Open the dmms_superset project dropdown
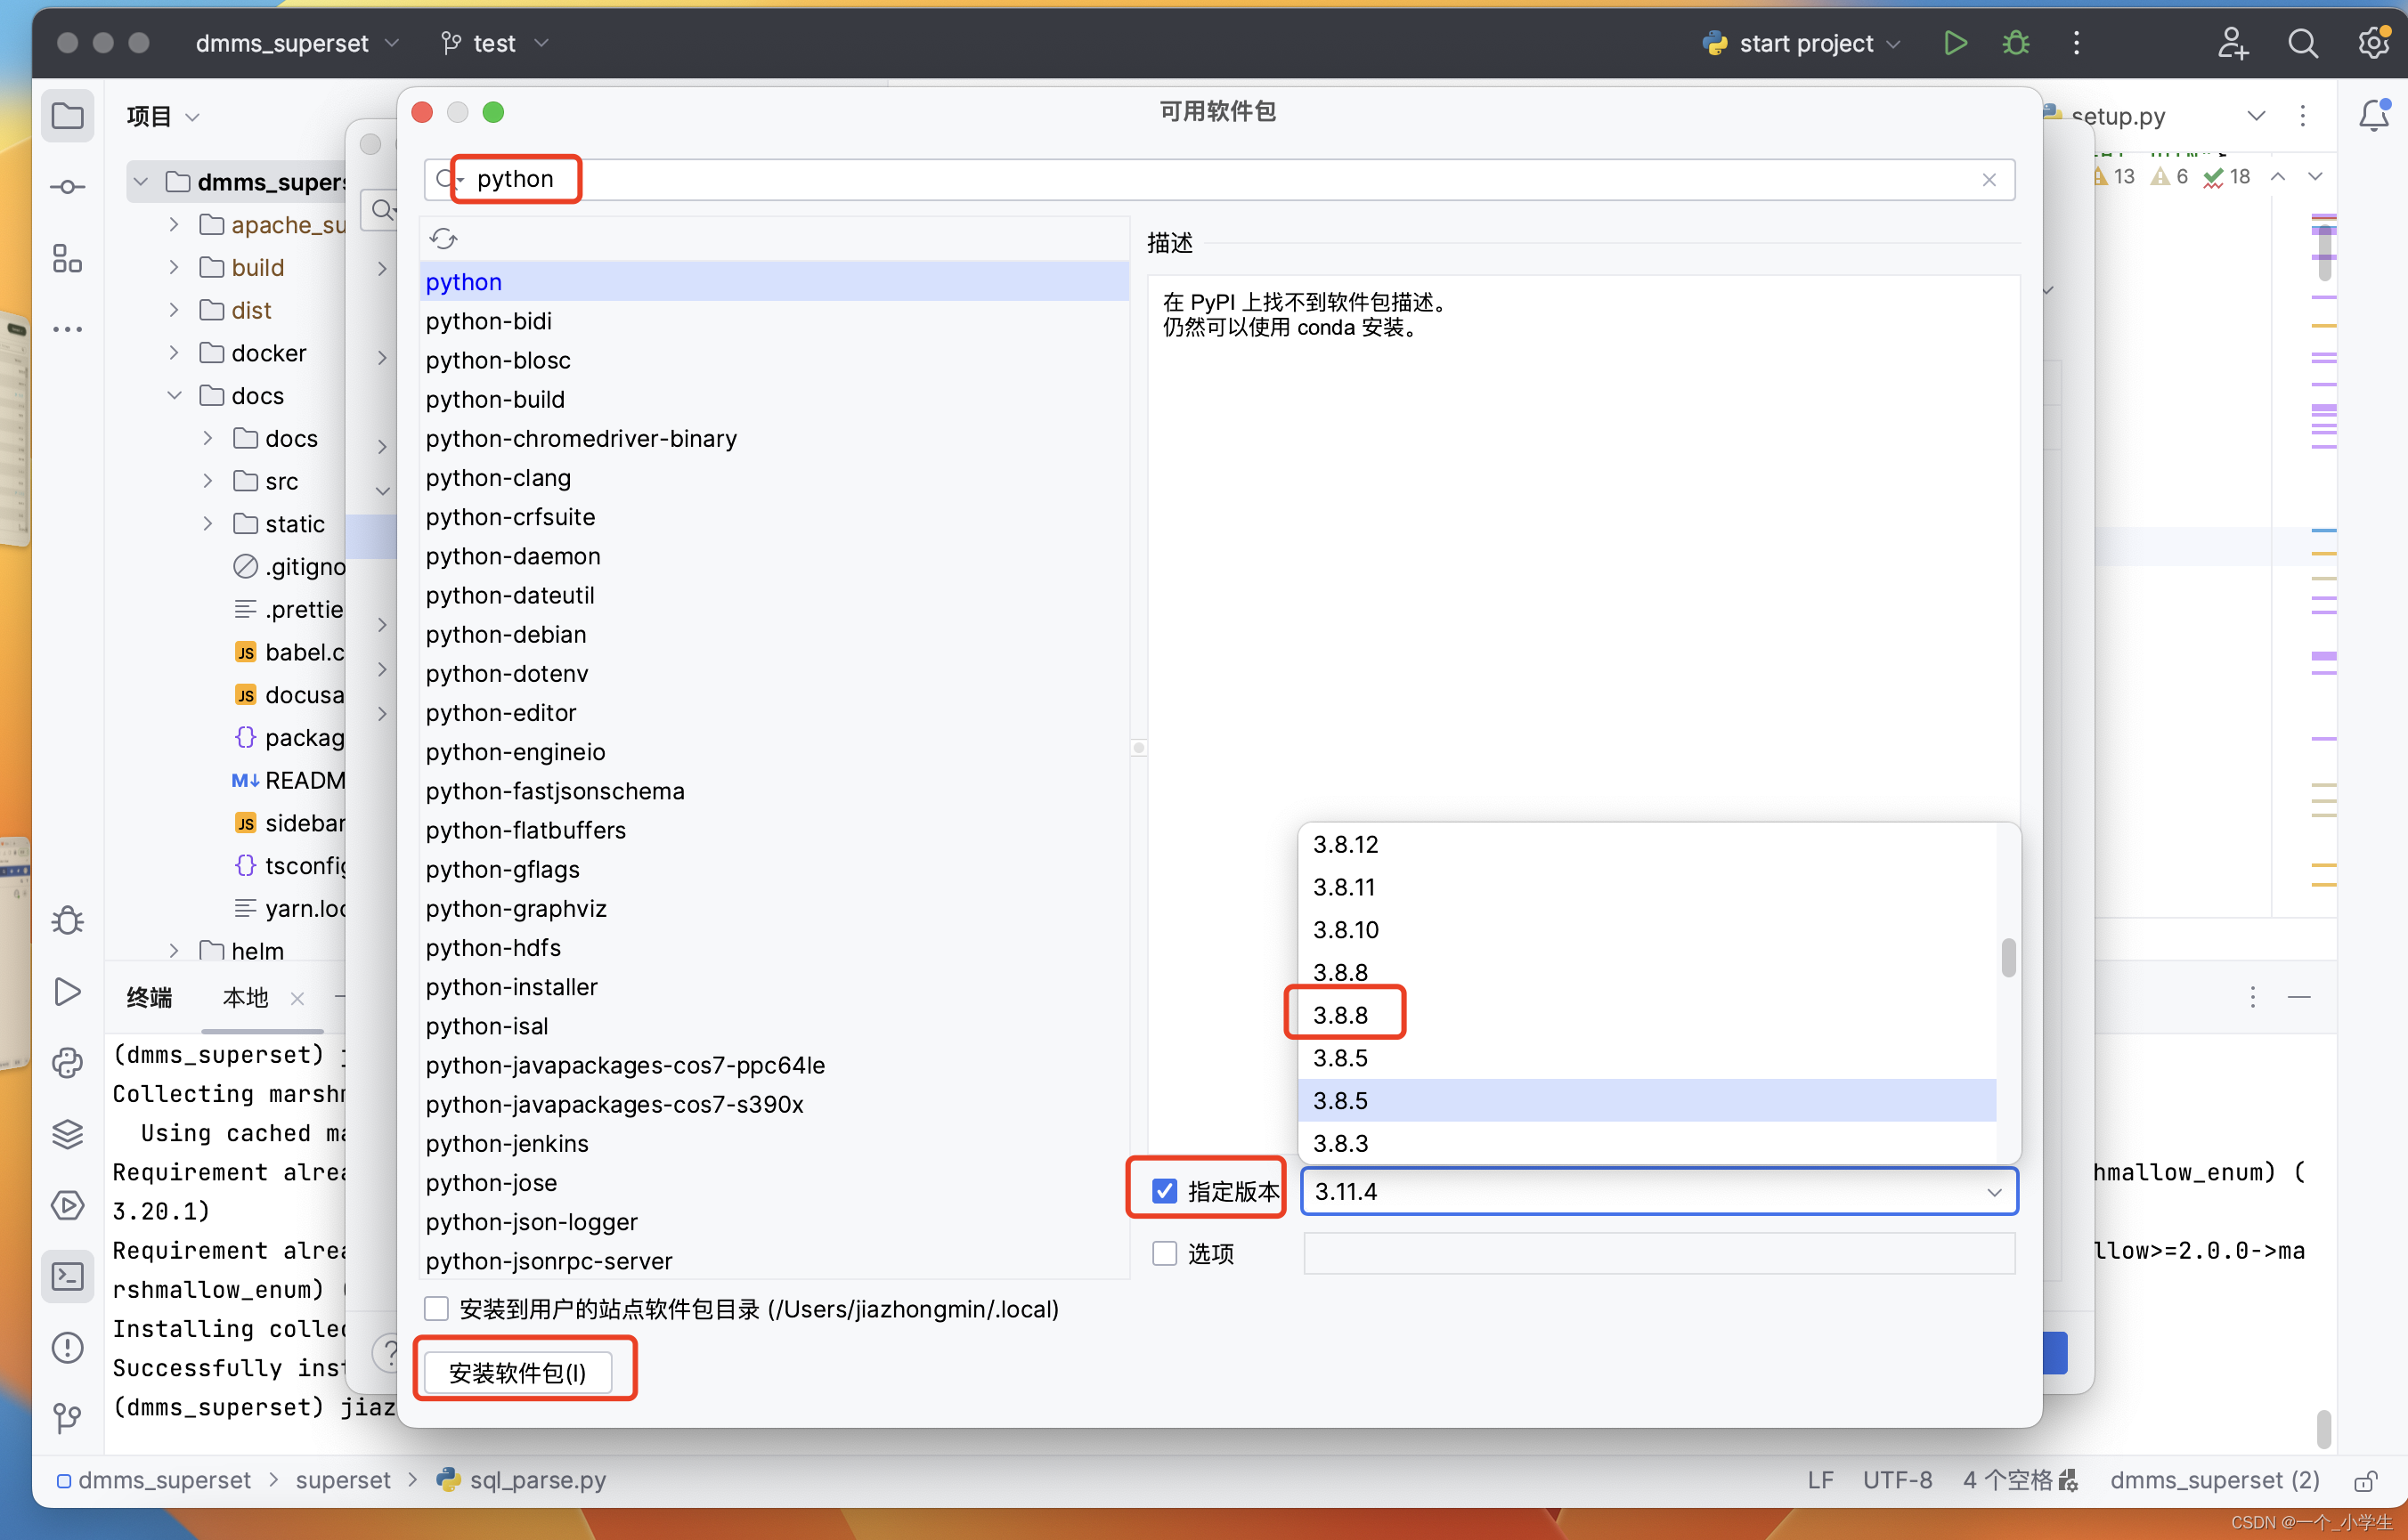The width and height of the screenshot is (2408, 1540). click(297, 43)
